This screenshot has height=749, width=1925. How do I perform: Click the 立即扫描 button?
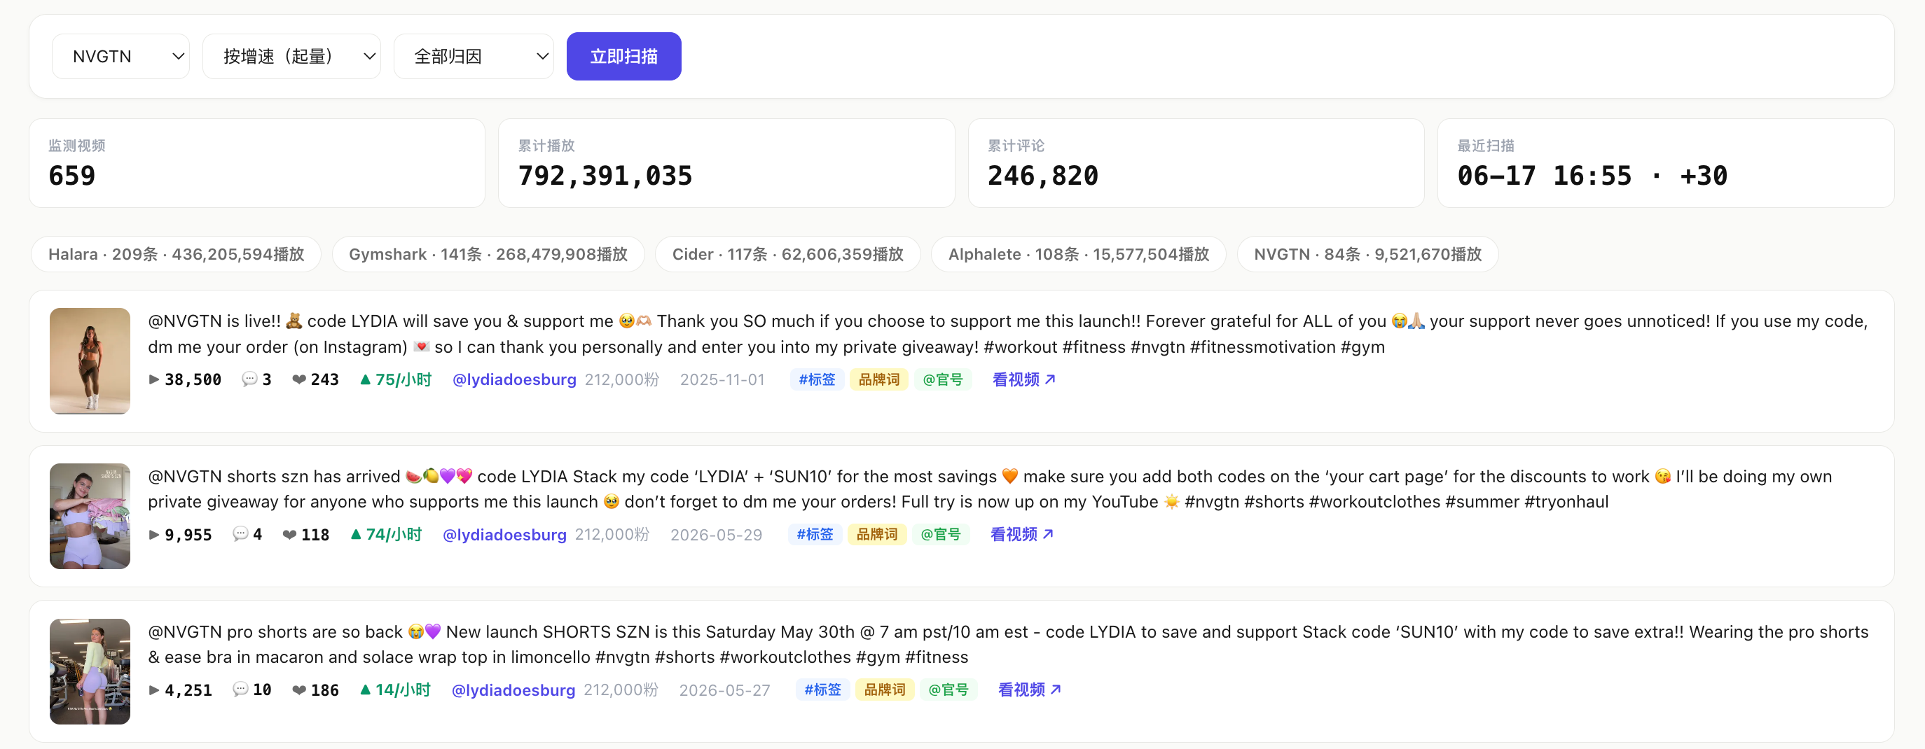pos(623,56)
